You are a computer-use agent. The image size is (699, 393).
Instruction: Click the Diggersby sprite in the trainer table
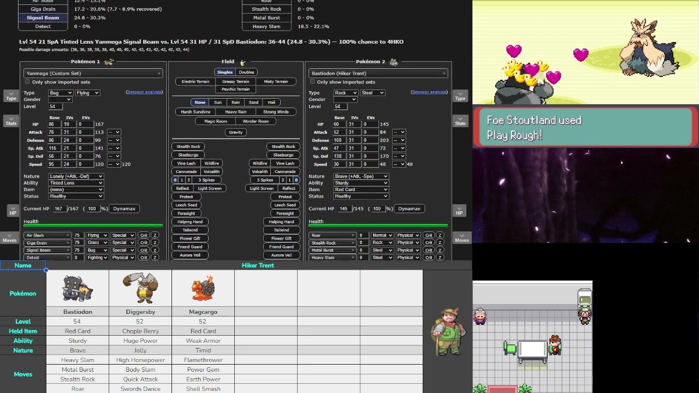pyautogui.click(x=140, y=288)
